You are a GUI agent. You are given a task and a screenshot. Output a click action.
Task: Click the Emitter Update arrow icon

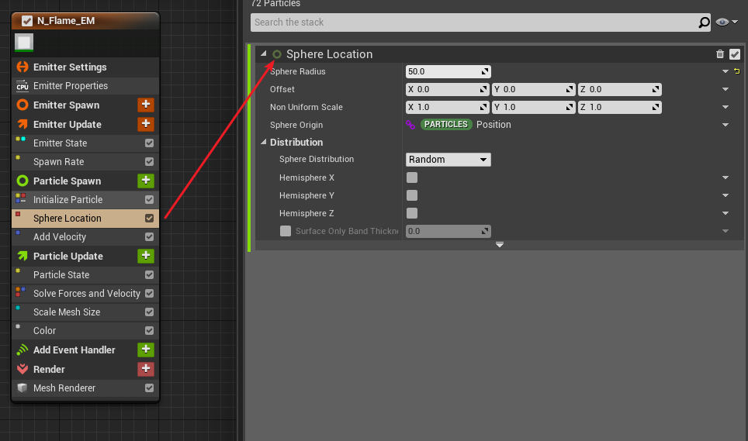click(23, 124)
